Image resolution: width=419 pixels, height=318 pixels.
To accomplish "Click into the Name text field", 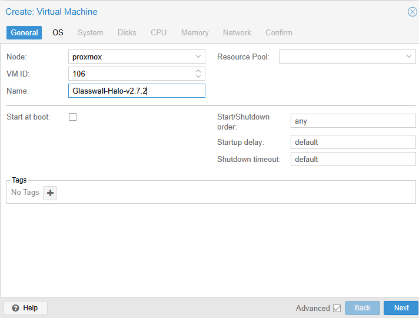I will (x=137, y=91).
